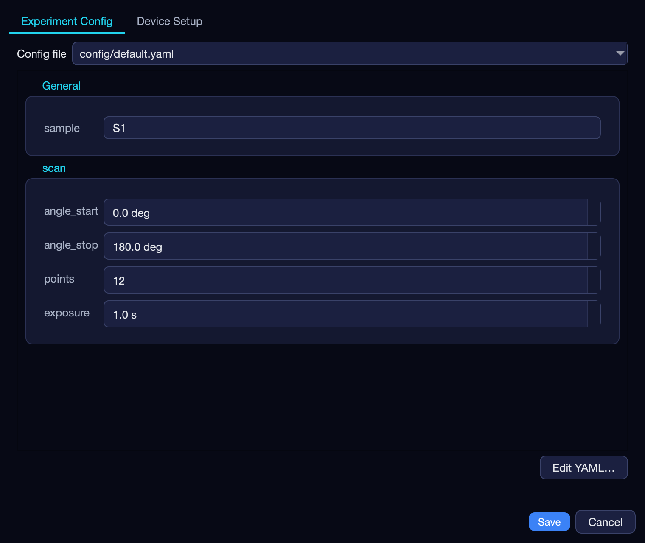Click the 'angle_stop' label text
Screen dimensions: 645x543
(71, 245)
